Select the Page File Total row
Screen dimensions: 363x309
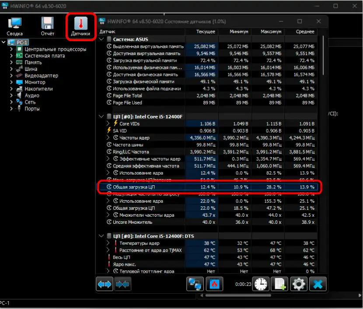tap(208, 96)
